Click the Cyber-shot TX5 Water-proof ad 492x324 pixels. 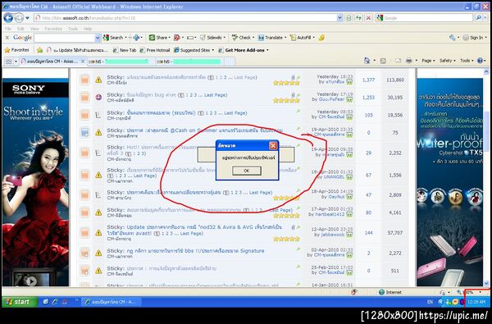450,182
